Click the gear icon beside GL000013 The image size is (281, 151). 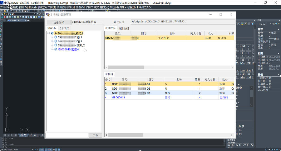click(x=56, y=49)
